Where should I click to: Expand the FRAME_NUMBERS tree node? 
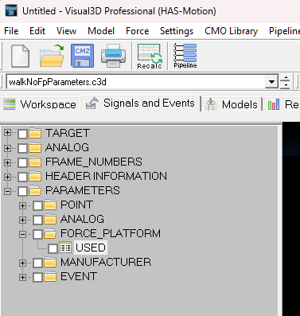(7, 162)
